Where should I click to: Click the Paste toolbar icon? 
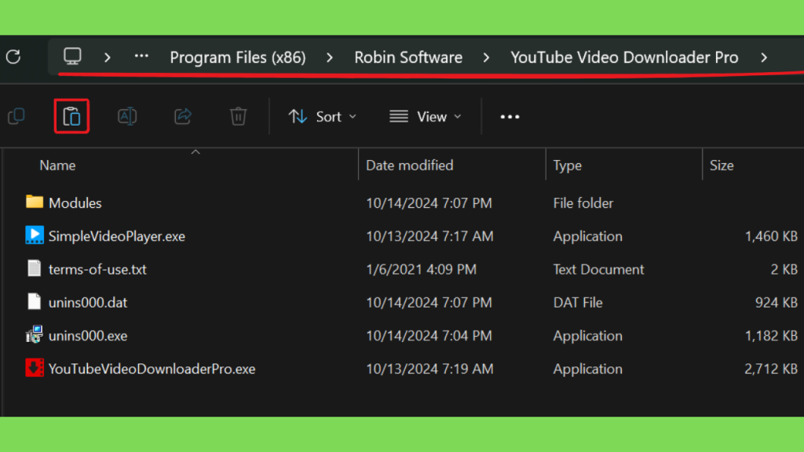pos(71,116)
